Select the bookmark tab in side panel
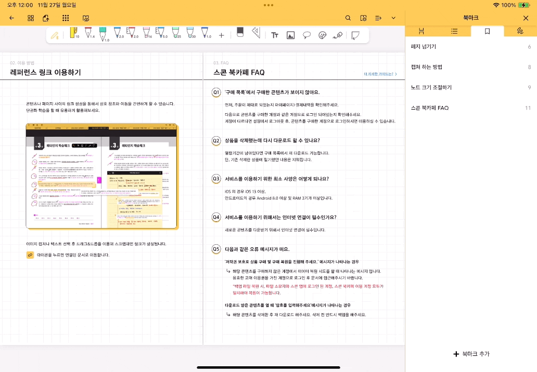The height and width of the screenshot is (372, 537). (x=488, y=31)
